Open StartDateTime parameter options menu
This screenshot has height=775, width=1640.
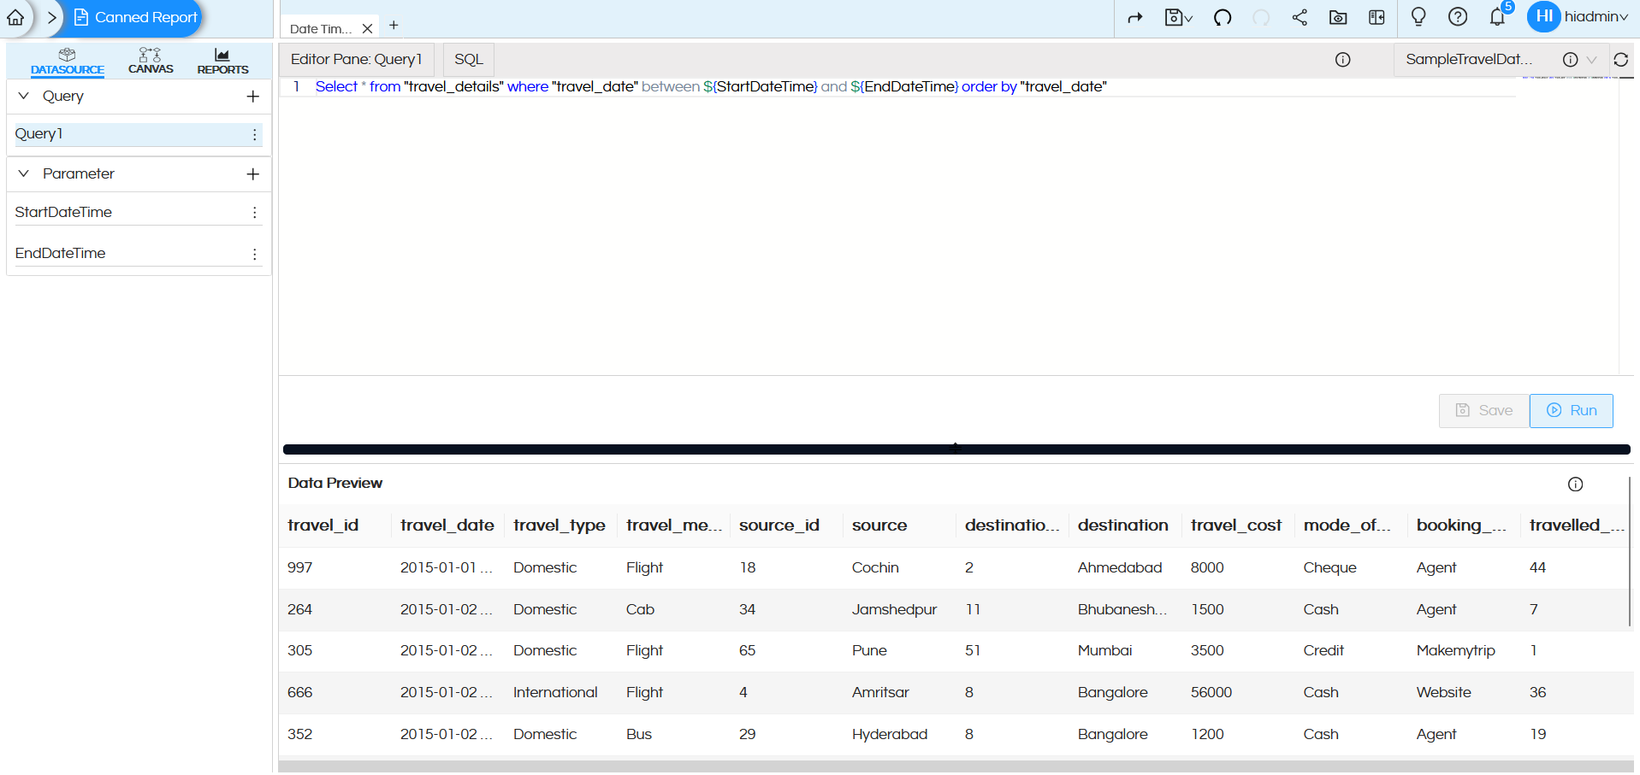(254, 211)
